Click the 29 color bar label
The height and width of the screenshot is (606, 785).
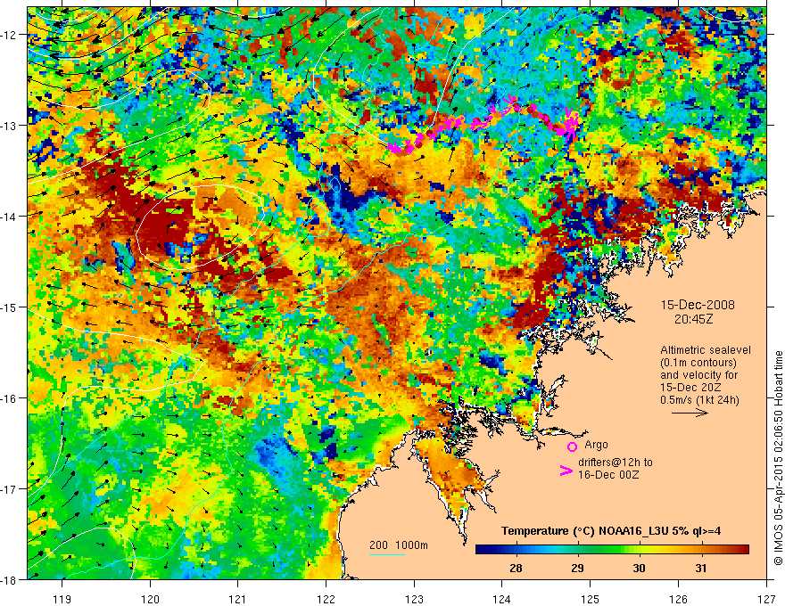[x=577, y=568]
